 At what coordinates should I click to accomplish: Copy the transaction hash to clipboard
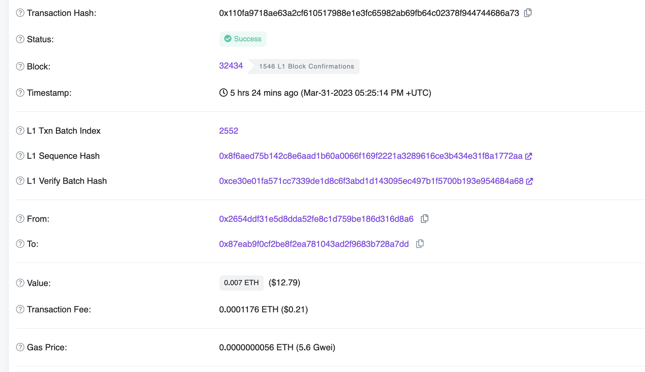[x=528, y=13]
